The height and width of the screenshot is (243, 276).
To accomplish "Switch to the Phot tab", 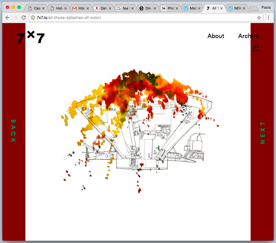I will pos(169,8).
